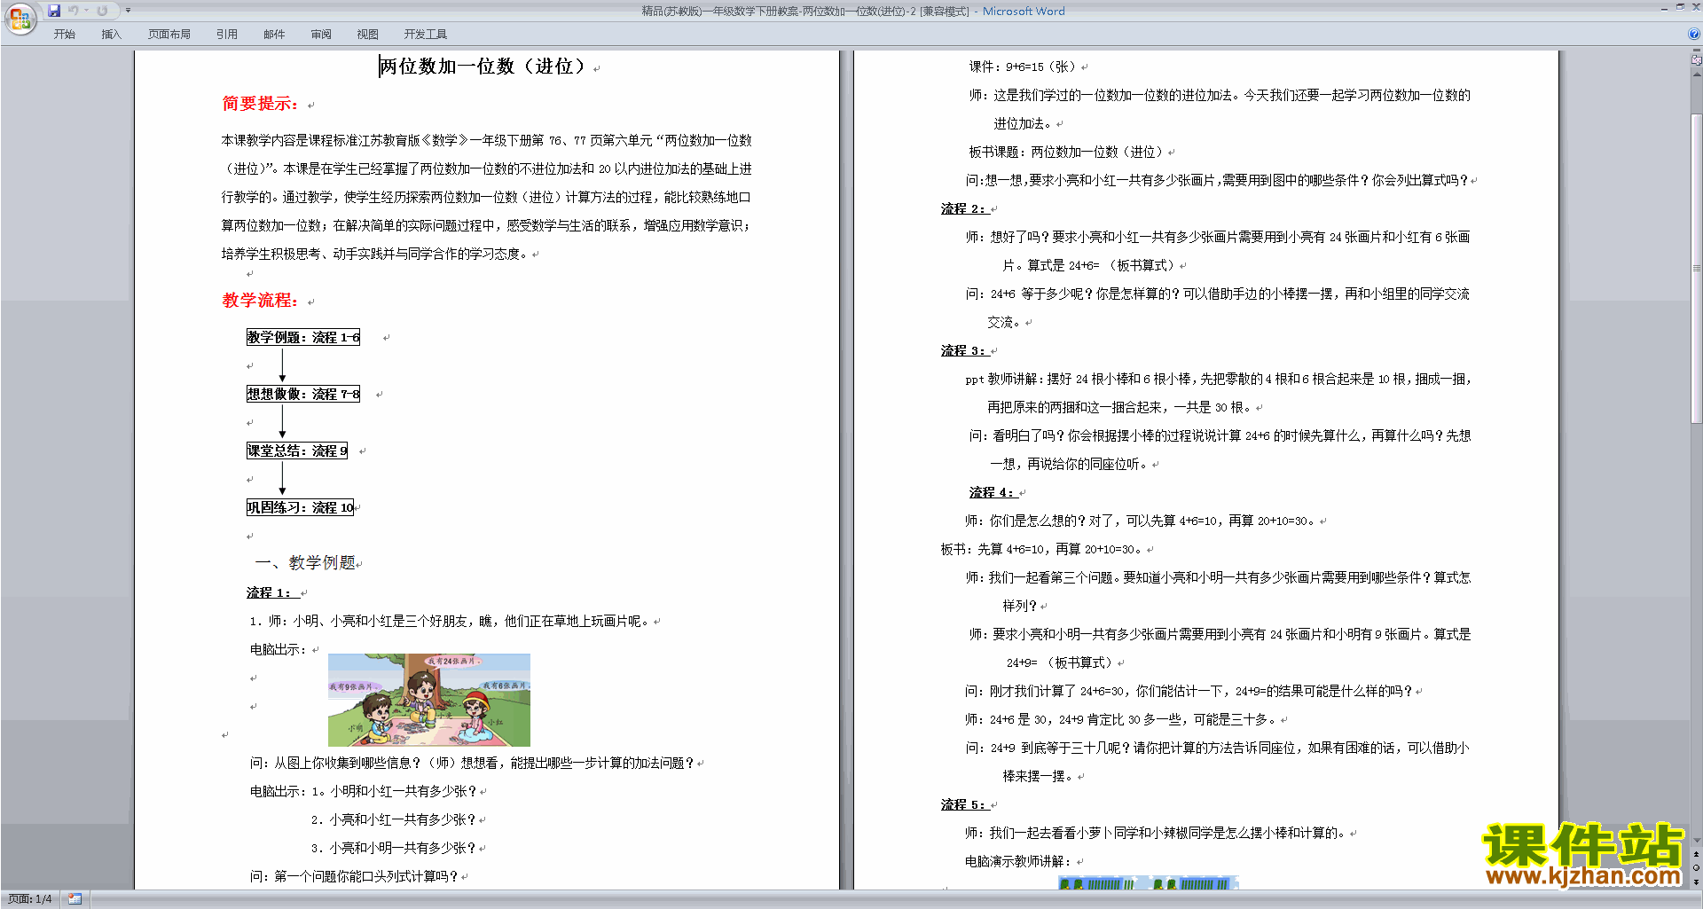Go to the previous page with the double-up arrow
The image size is (1703, 909).
coord(1697,855)
